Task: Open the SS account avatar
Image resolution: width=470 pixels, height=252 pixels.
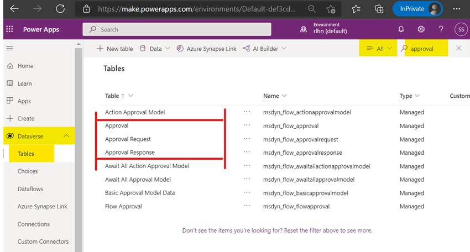Action: 461,29
